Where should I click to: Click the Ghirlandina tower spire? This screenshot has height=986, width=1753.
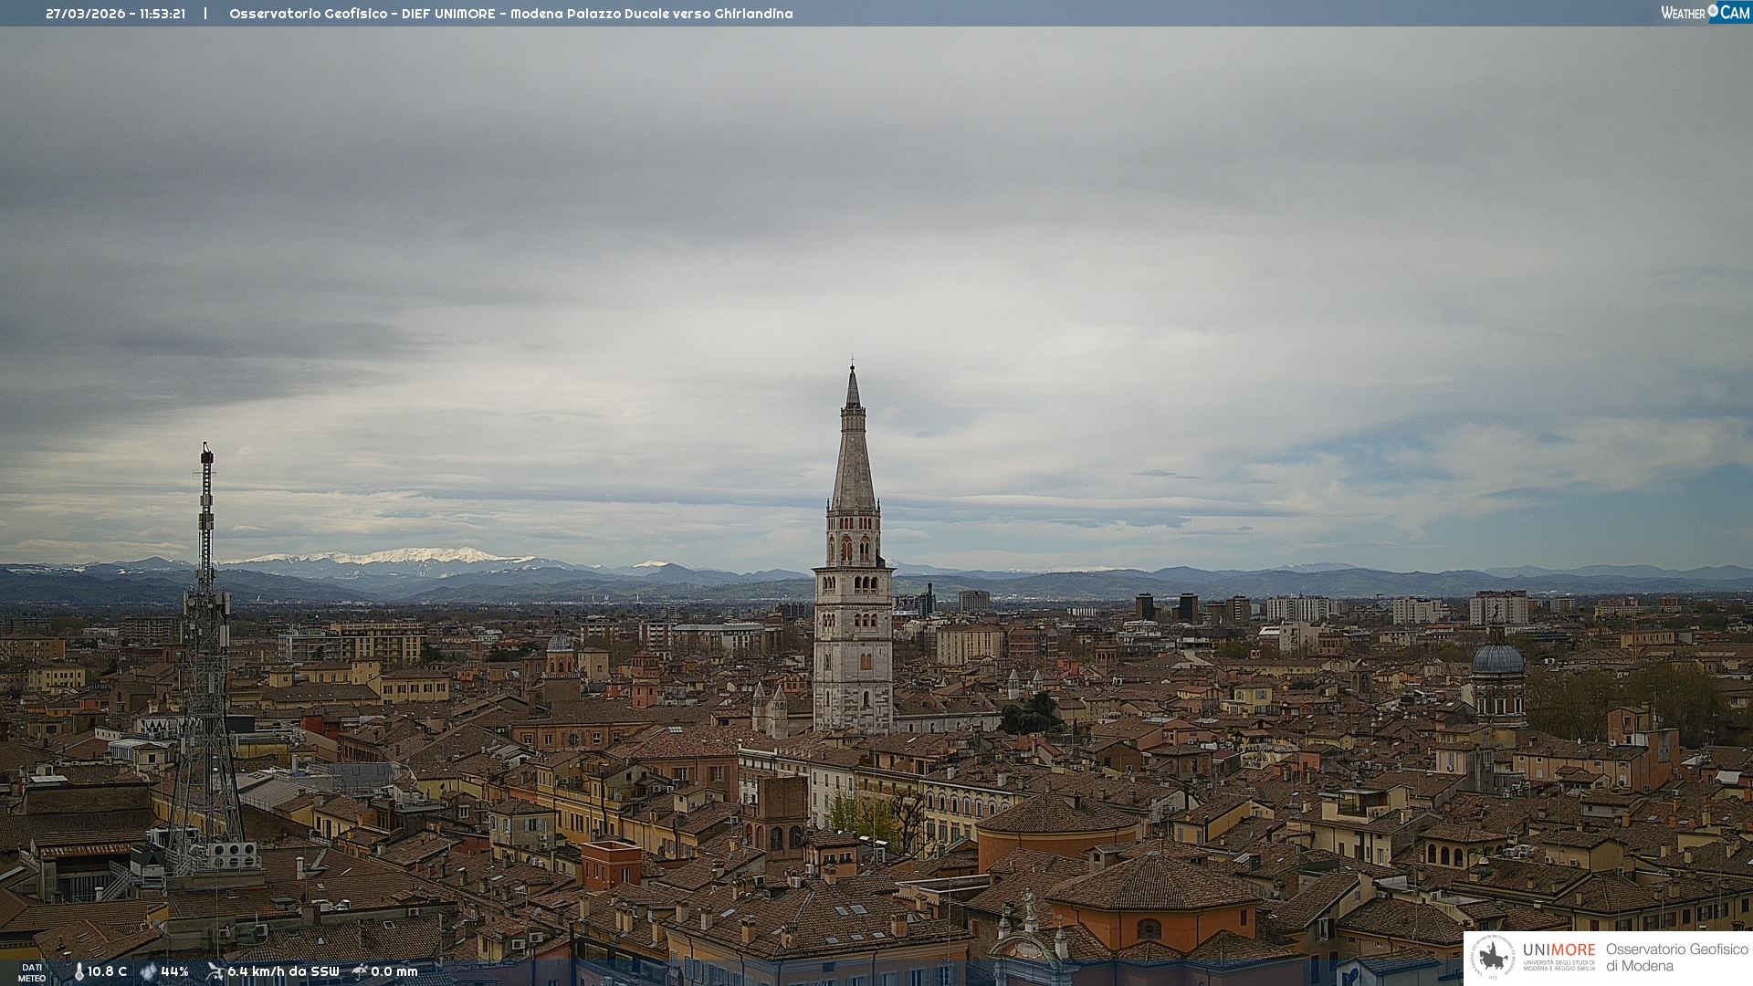854,456
